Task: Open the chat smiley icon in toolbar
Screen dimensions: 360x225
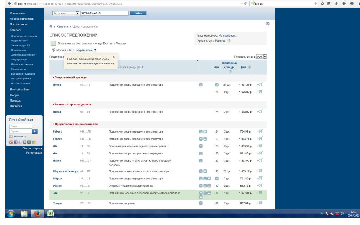Action: 352,4
